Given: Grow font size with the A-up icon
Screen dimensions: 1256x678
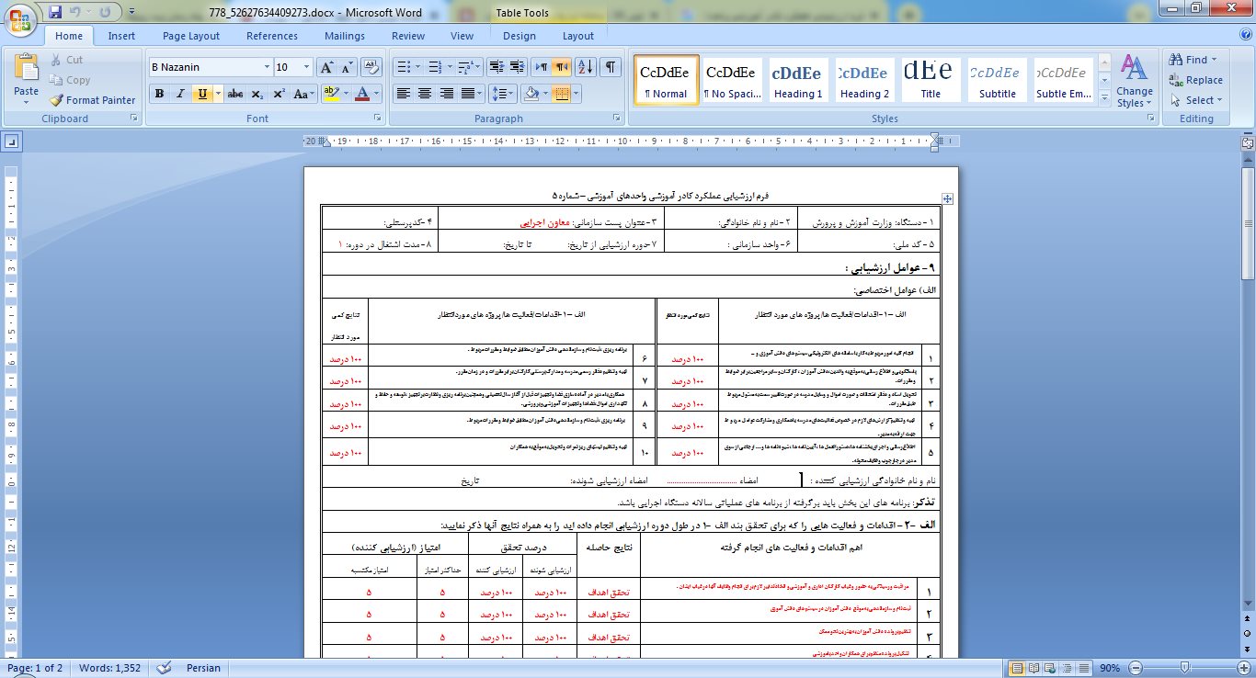Looking at the screenshot, I should tap(326, 67).
